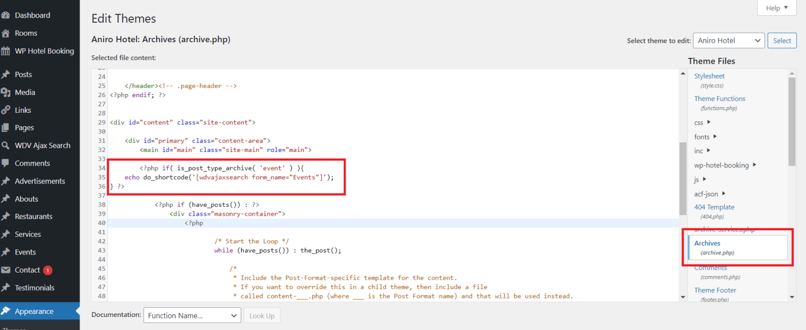Open the Theme Functions file link
This screenshot has height=330, width=806.
tap(719, 99)
